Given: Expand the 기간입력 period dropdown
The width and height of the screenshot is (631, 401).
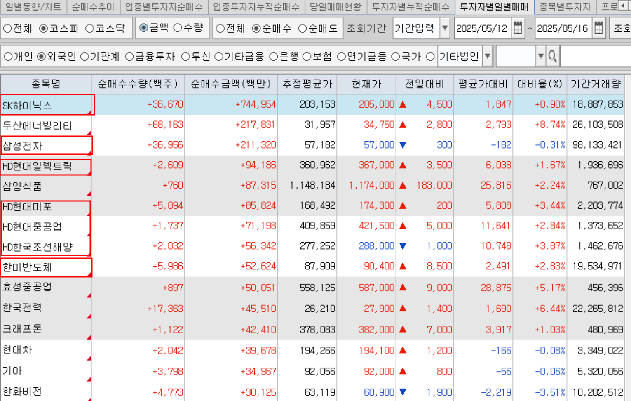Looking at the screenshot, I should (445, 28).
